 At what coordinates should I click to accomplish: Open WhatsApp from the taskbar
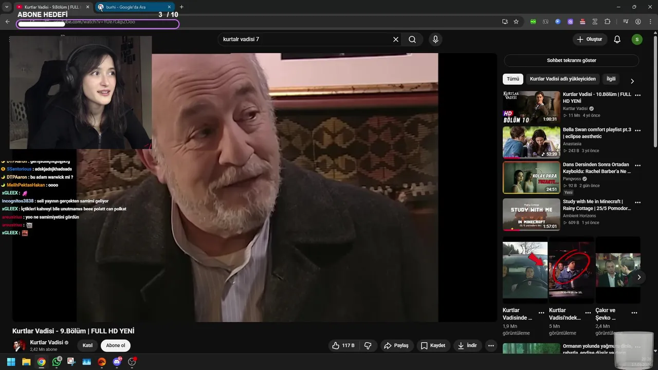[x=57, y=362]
